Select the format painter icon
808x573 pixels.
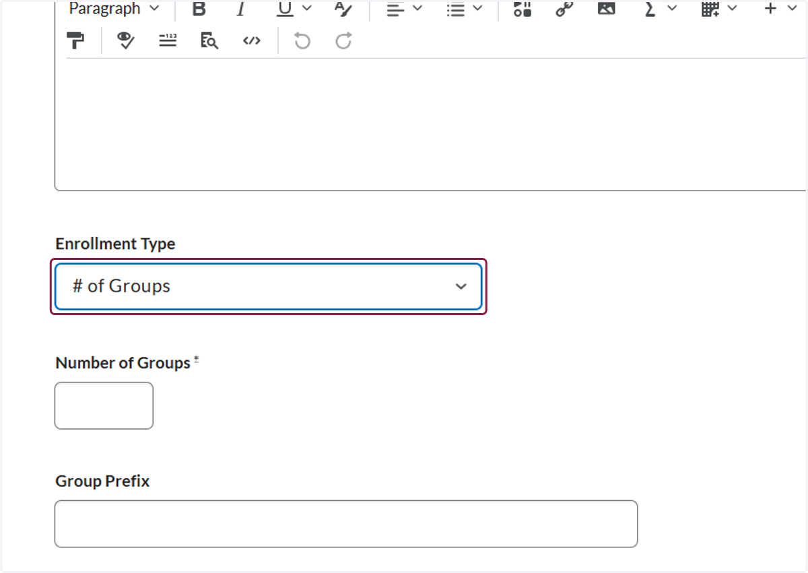click(76, 41)
